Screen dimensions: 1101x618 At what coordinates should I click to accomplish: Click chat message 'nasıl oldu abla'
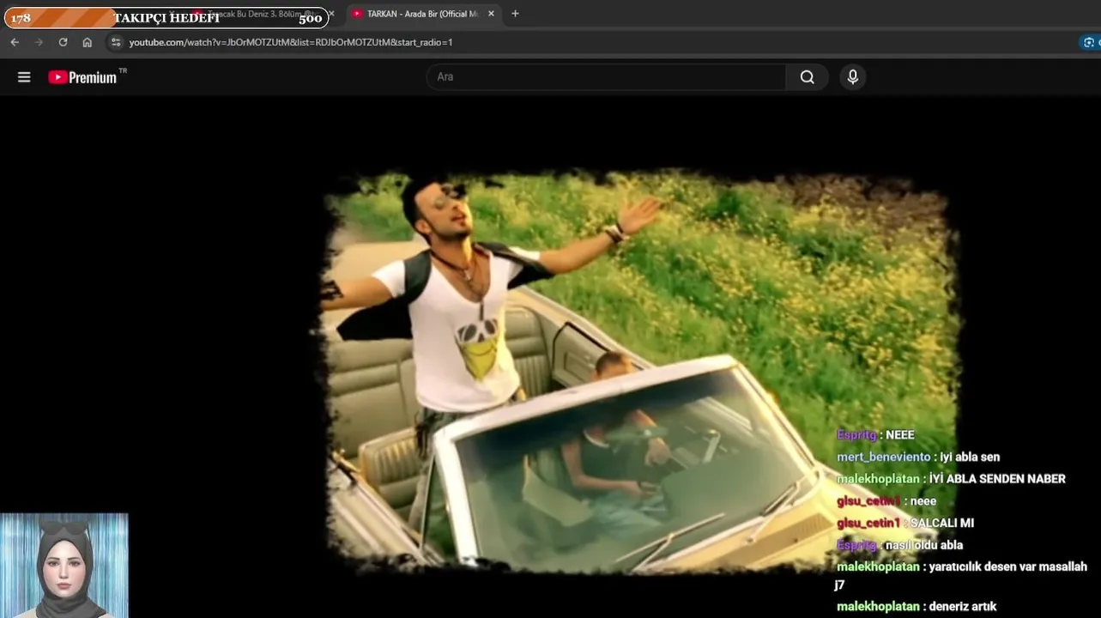tap(924, 545)
